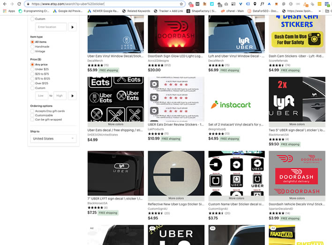This screenshot has width=332, height=245.
Task: Visit shop AcryLEDdesigns
Action: (x=158, y=61)
